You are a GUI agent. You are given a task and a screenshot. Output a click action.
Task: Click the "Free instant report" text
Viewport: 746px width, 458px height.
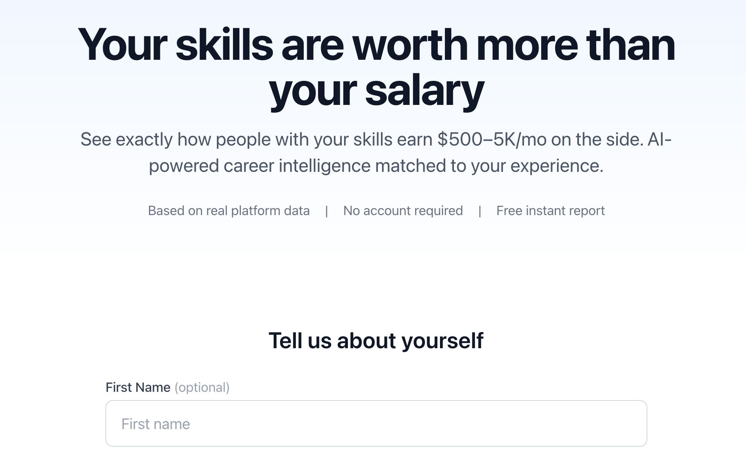coord(550,211)
